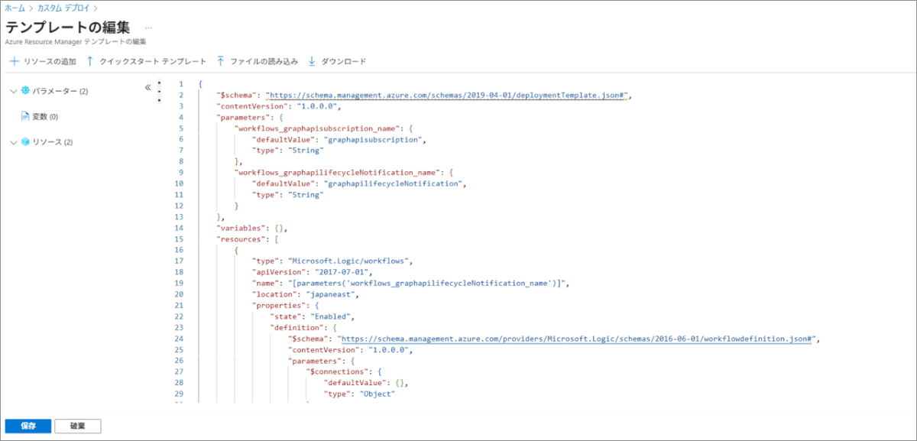The height and width of the screenshot is (441, 917).
Task: Select 変数 (0) in the tree
Action: pyautogui.click(x=45, y=117)
